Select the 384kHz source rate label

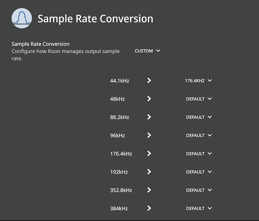click(x=119, y=209)
